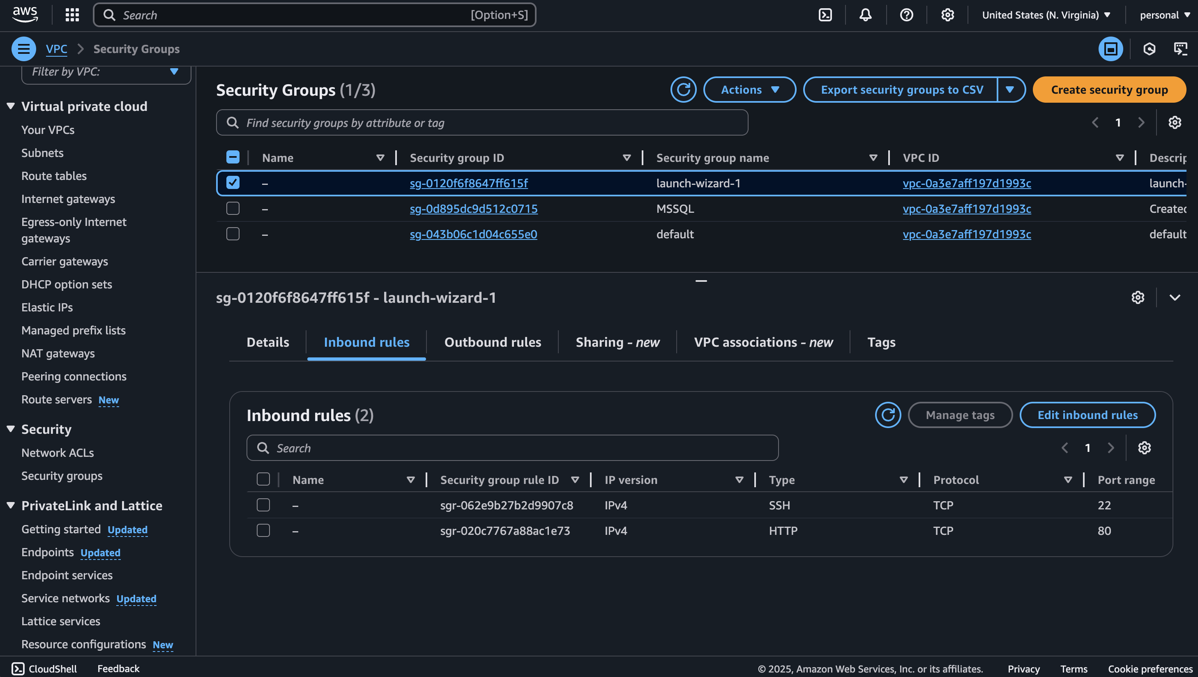Launch CloudShell from the top bar icon
The width and height of the screenshot is (1198, 677).
click(825, 15)
